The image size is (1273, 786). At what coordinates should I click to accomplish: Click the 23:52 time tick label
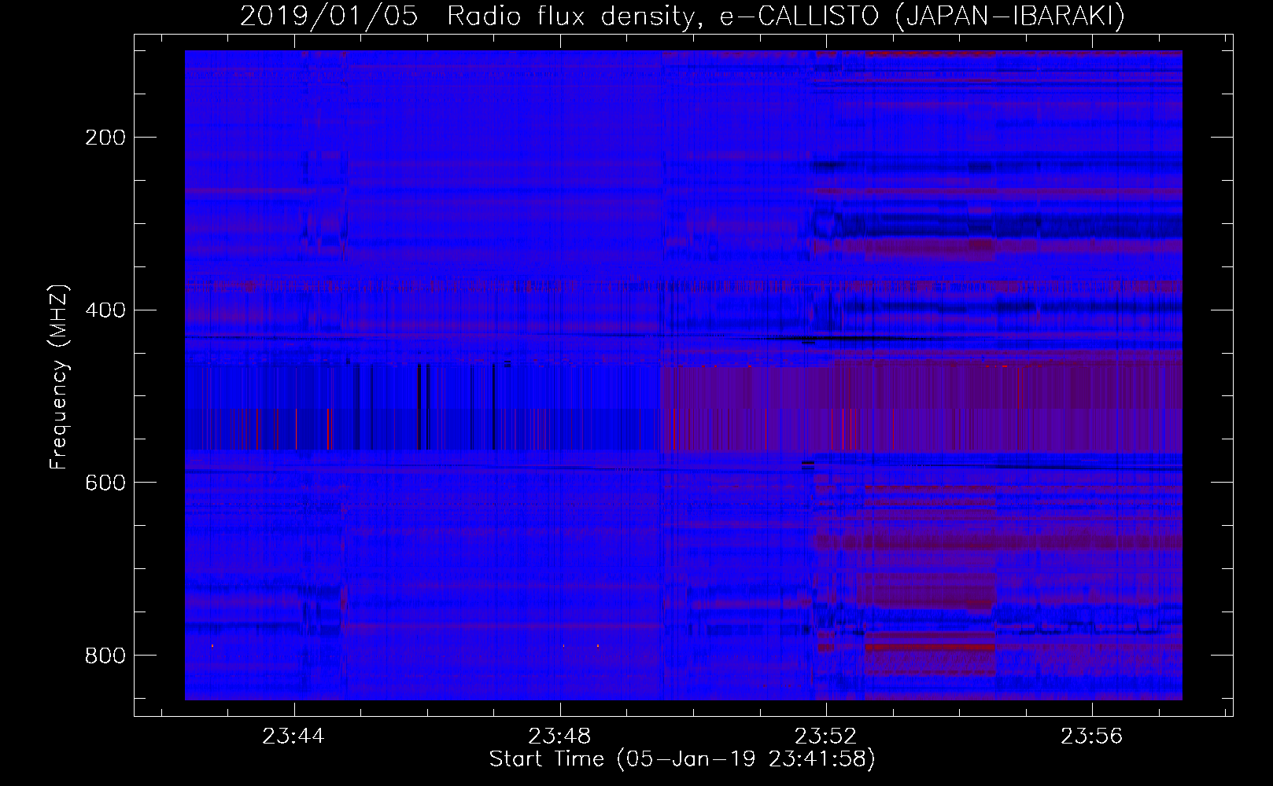pos(825,736)
